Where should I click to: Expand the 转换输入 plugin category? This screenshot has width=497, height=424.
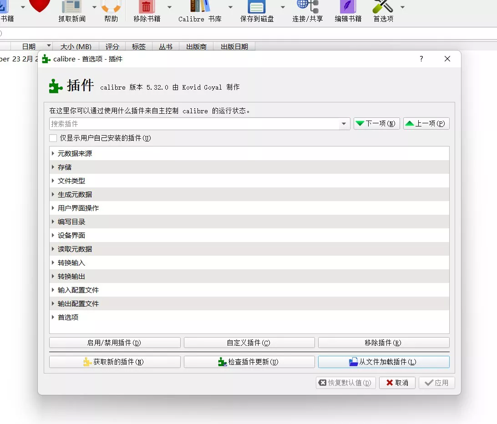click(53, 262)
